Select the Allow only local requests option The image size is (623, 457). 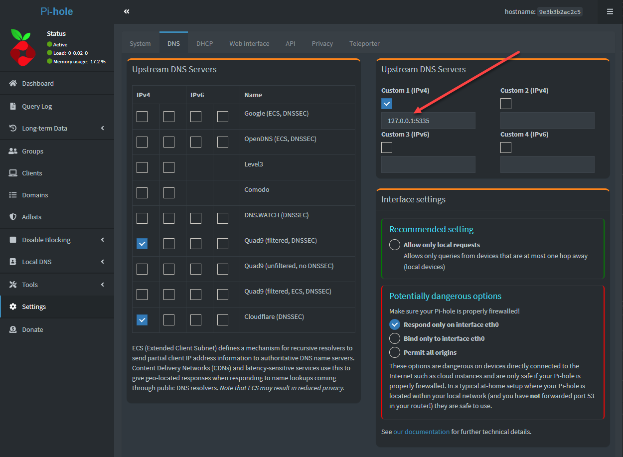coord(395,245)
